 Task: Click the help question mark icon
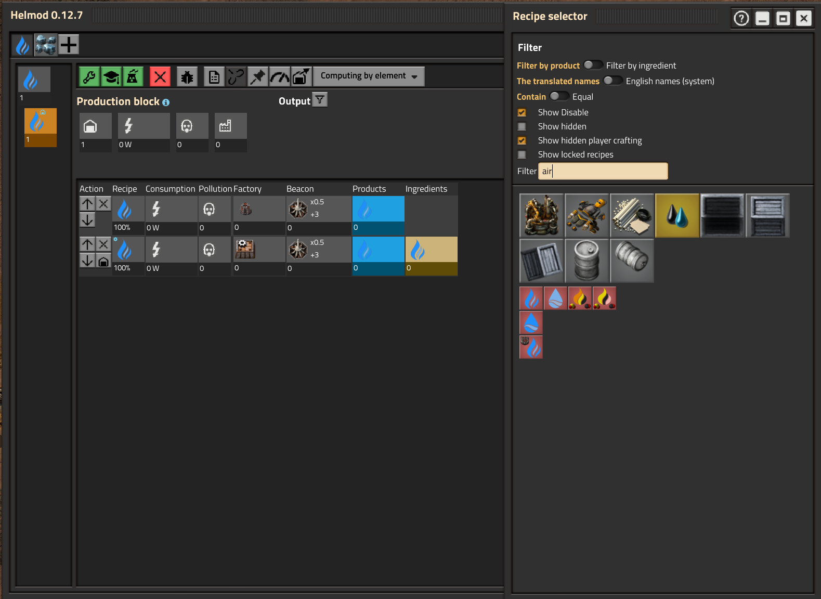741,19
